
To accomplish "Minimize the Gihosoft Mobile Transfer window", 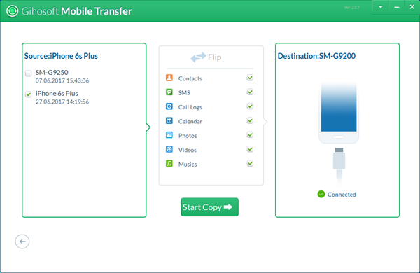I will tap(396, 7).
